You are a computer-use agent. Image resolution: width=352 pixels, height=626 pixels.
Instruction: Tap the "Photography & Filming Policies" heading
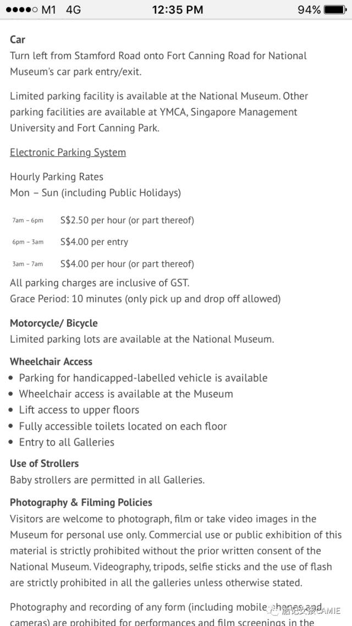coord(81,502)
